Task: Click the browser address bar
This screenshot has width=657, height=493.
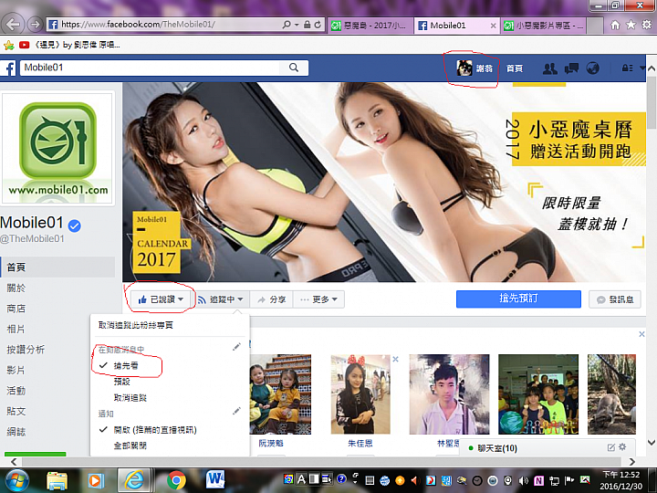Action: (163, 25)
